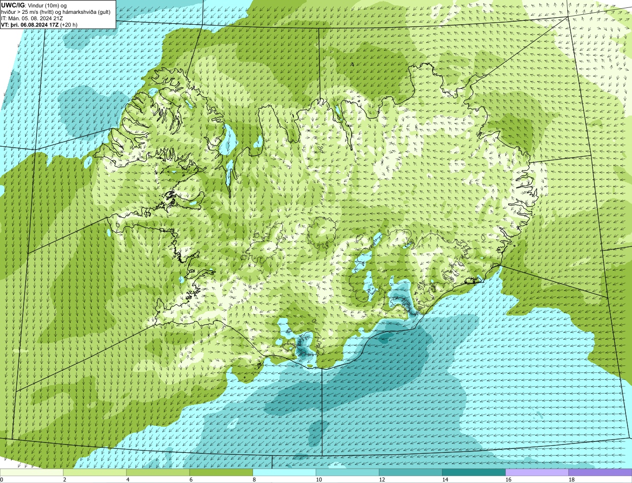Click the '12' tick label on the color scale

(382, 480)
